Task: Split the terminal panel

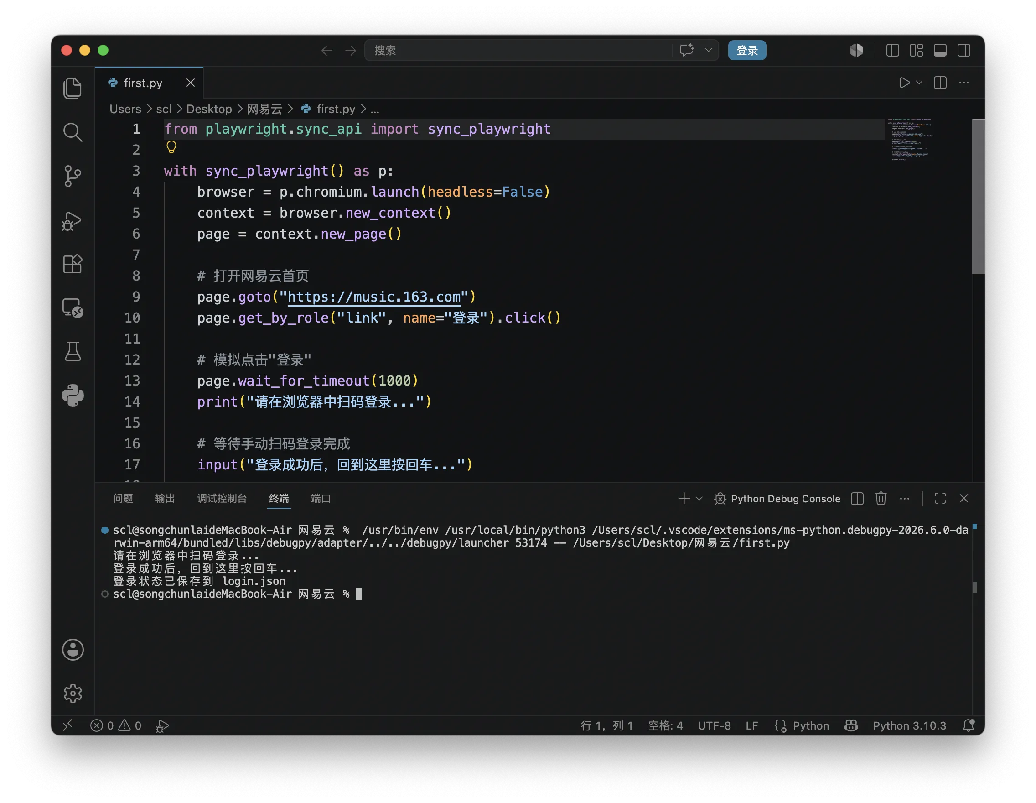Action: click(x=857, y=498)
